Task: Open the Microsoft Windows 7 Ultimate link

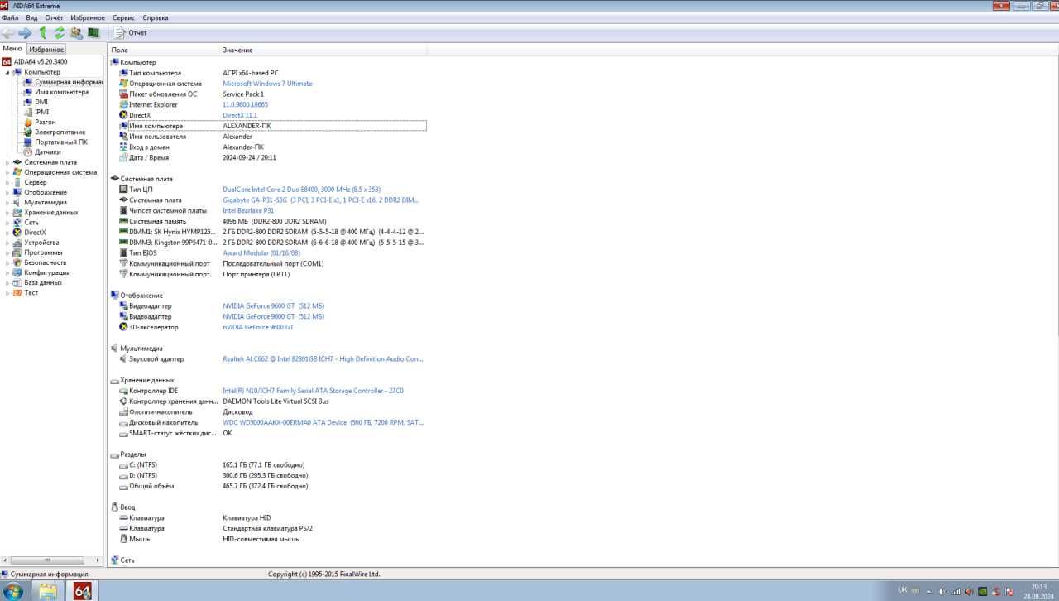Action: coord(267,84)
